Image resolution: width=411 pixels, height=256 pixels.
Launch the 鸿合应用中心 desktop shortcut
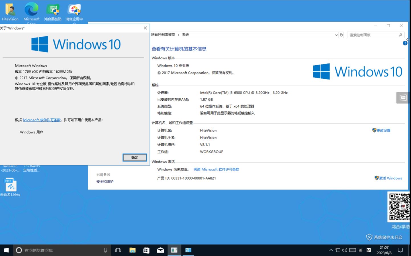click(74, 12)
